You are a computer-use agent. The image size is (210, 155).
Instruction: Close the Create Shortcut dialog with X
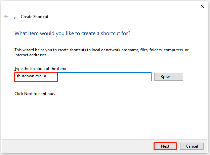[x=202, y=6]
